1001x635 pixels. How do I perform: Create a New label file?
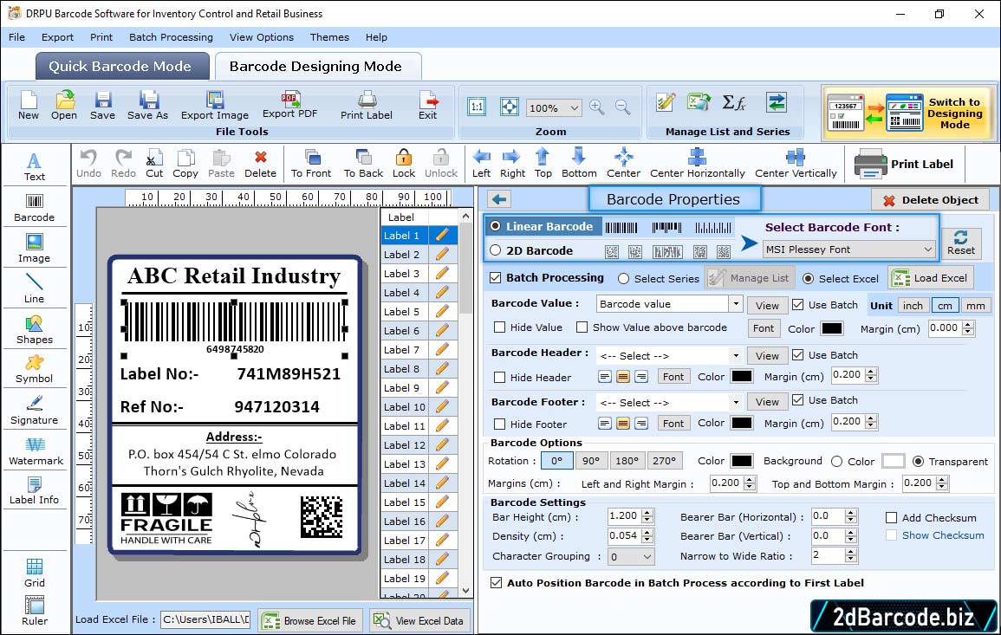point(28,106)
